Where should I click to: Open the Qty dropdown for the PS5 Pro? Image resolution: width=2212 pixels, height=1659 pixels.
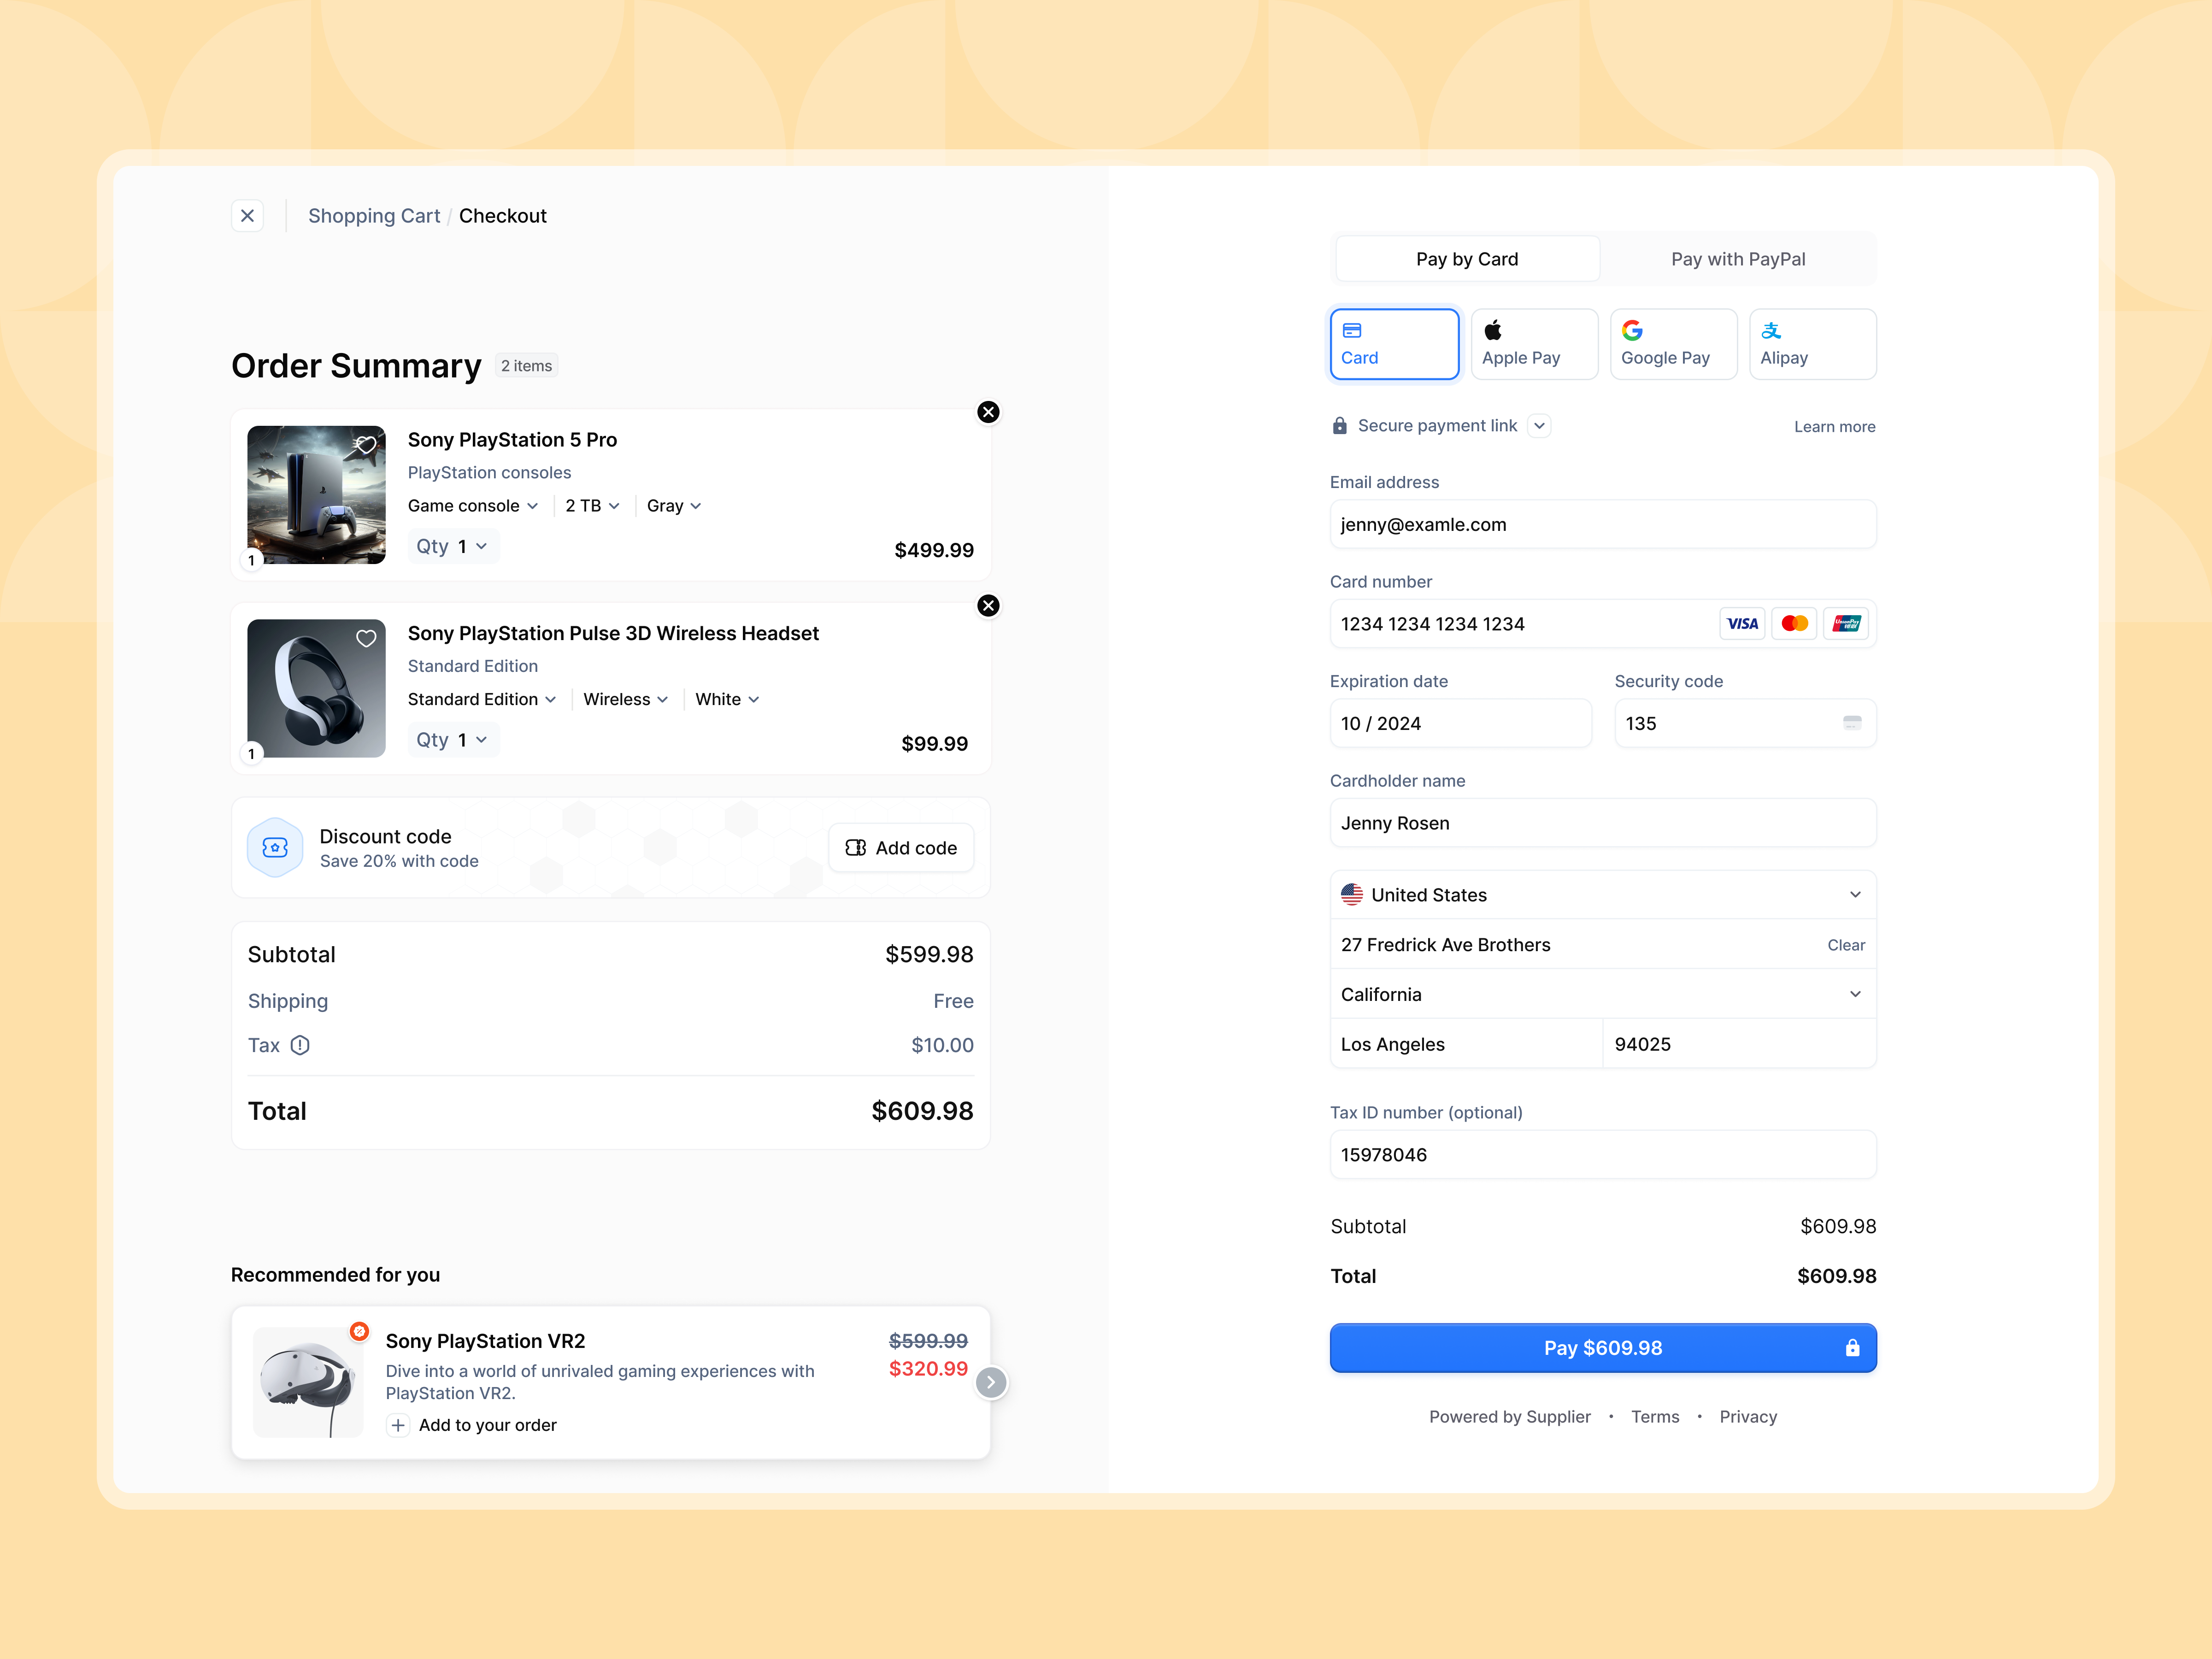pos(452,546)
